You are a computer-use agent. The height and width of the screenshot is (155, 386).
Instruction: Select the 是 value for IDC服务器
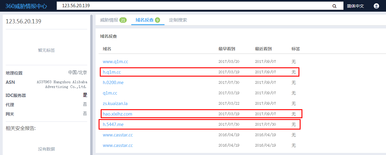(x=85, y=95)
